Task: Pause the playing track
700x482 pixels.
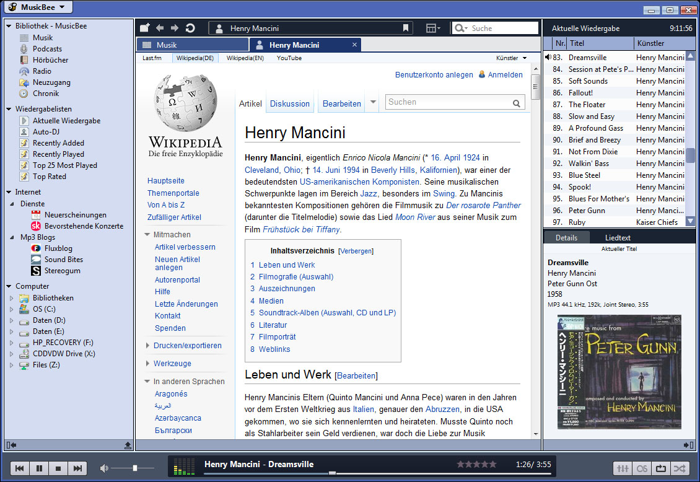Action: 39,468
